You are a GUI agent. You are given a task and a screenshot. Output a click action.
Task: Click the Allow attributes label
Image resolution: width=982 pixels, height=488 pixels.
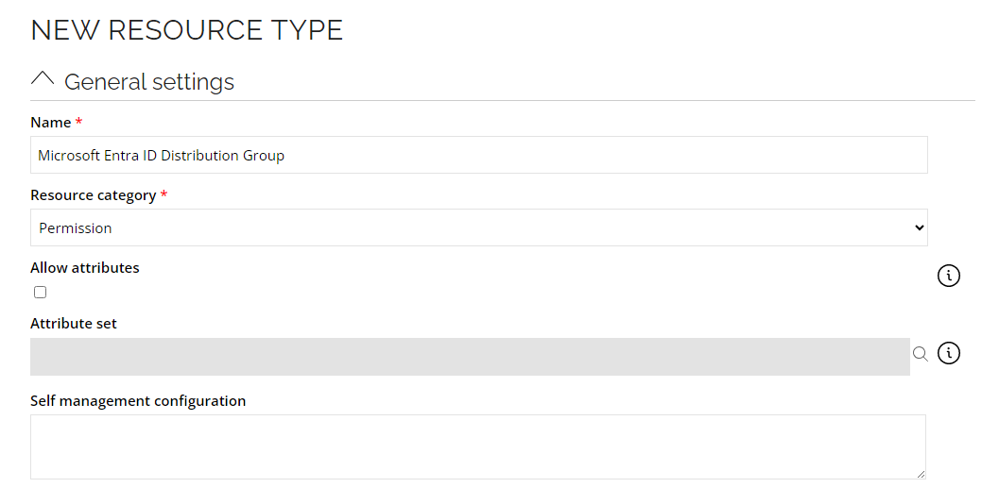point(84,268)
